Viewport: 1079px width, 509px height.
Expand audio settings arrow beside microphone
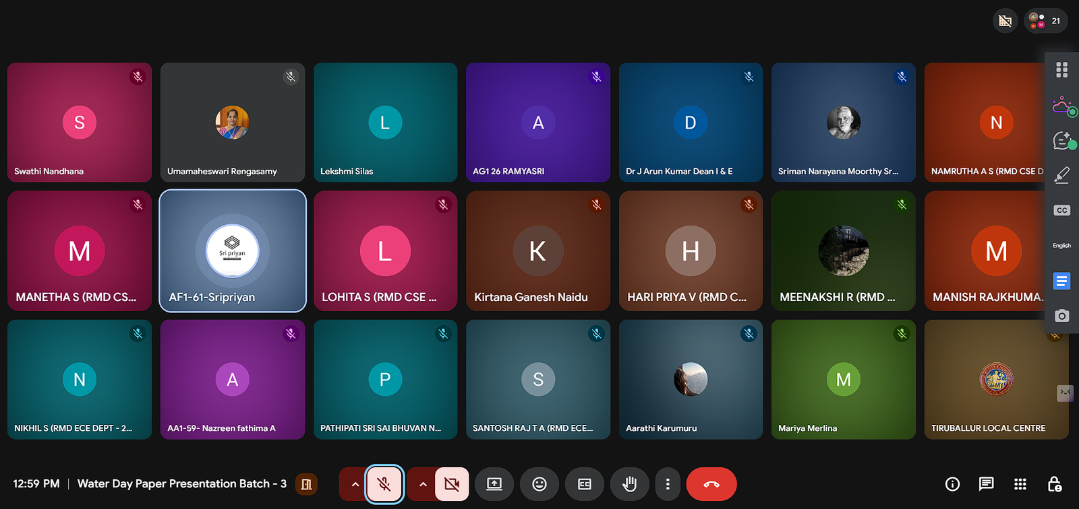(355, 484)
